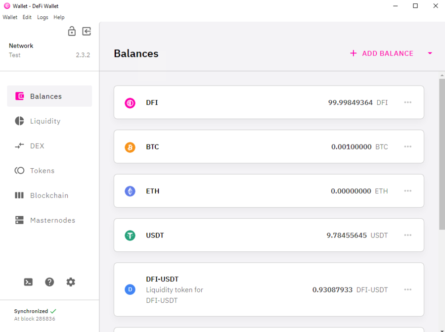Open the options menu for the DFI balance

408,102
